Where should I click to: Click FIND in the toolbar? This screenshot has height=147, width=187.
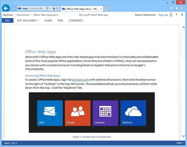[60, 21]
